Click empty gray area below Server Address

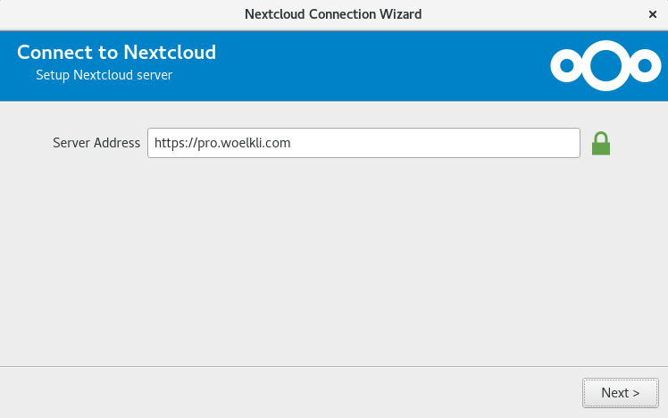(x=332, y=260)
